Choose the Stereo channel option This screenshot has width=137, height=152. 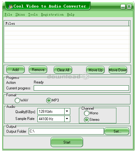tap(86, 120)
